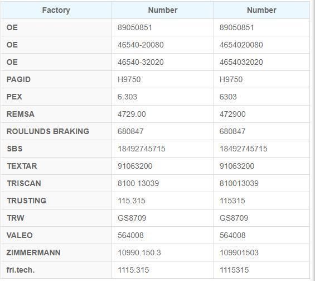Select the number 4654020080
315x281 pixels.
pos(241,45)
